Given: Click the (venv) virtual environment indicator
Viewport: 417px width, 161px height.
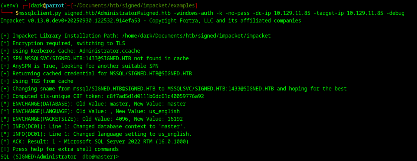Looking at the screenshot, I should (x=9, y=6).
